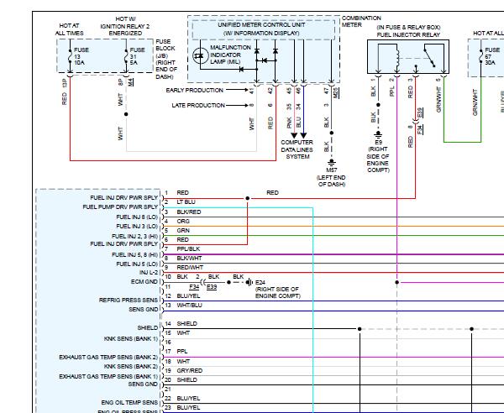This screenshot has height=413, width=504.
Task: Click the FUEL INJ 2, 3 (HI) label
Action: (134, 237)
